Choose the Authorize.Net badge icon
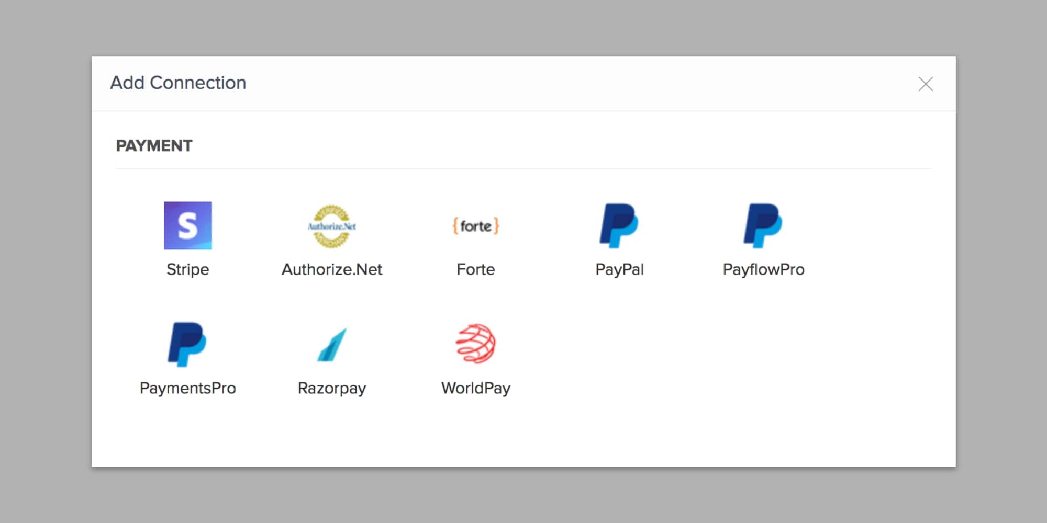The height and width of the screenshot is (523, 1047). tap(332, 226)
